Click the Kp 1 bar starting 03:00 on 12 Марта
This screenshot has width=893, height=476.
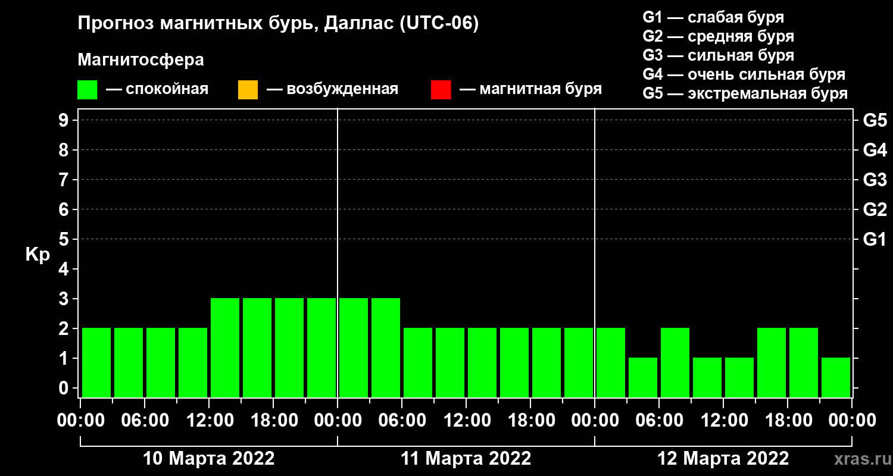coord(643,377)
